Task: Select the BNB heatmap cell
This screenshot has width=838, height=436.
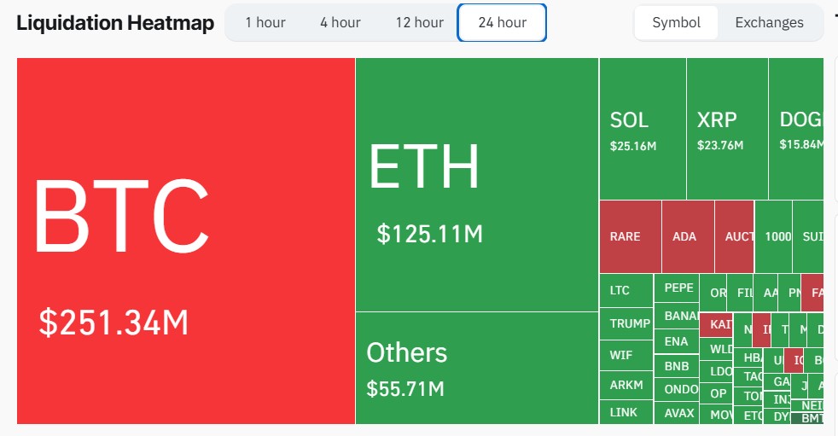Action: [677, 366]
